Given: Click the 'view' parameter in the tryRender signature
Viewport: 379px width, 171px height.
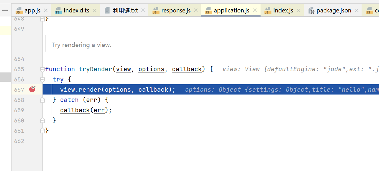Looking at the screenshot, I should [x=123, y=69].
